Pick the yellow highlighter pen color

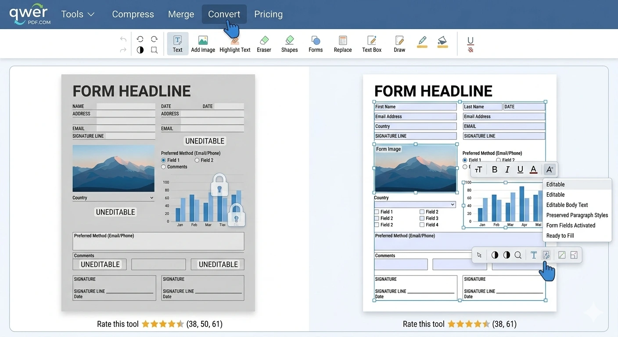click(x=422, y=42)
